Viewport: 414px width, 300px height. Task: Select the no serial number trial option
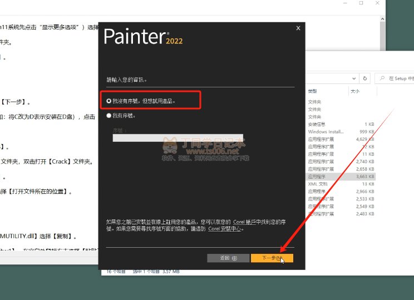[141, 101]
